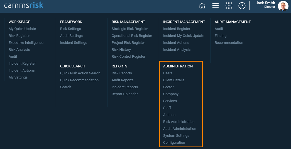This screenshot has height=149, width=291.
Task: Open Users under Administration
Action: tap(168, 73)
